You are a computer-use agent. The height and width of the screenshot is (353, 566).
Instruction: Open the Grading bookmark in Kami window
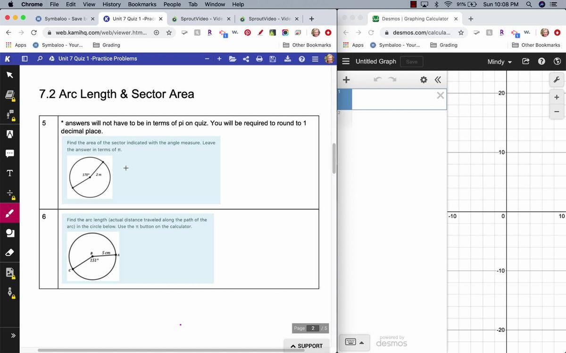[x=107, y=45]
